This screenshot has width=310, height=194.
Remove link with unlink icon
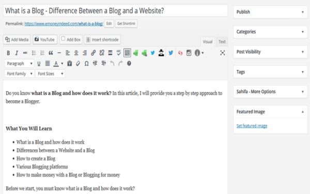coord(102,53)
